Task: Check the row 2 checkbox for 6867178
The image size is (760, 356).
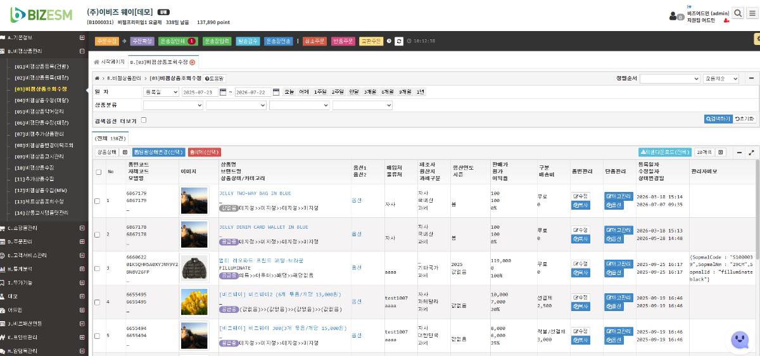Action: pos(98,234)
